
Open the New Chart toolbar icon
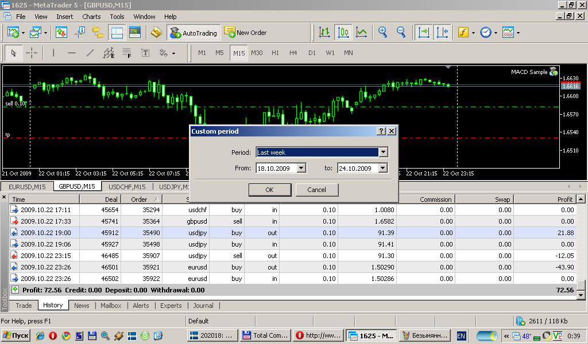point(13,33)
